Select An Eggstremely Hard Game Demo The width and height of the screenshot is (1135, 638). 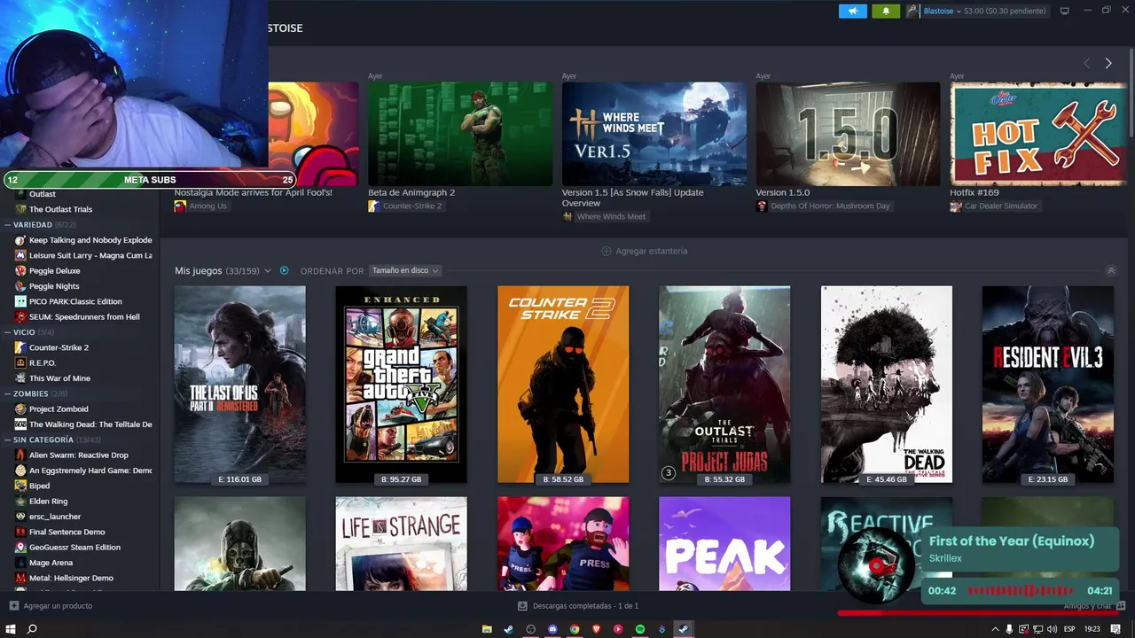click(84, 471)
